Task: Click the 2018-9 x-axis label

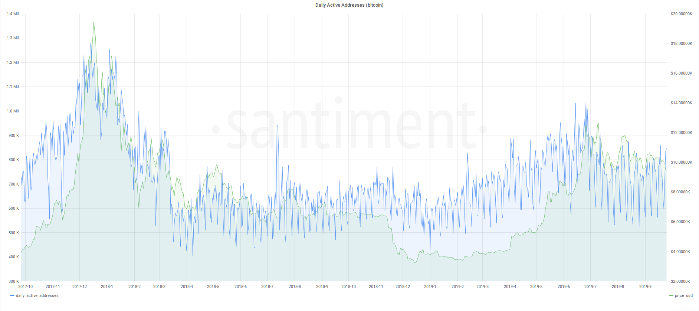Action: [x=322, y=287]
